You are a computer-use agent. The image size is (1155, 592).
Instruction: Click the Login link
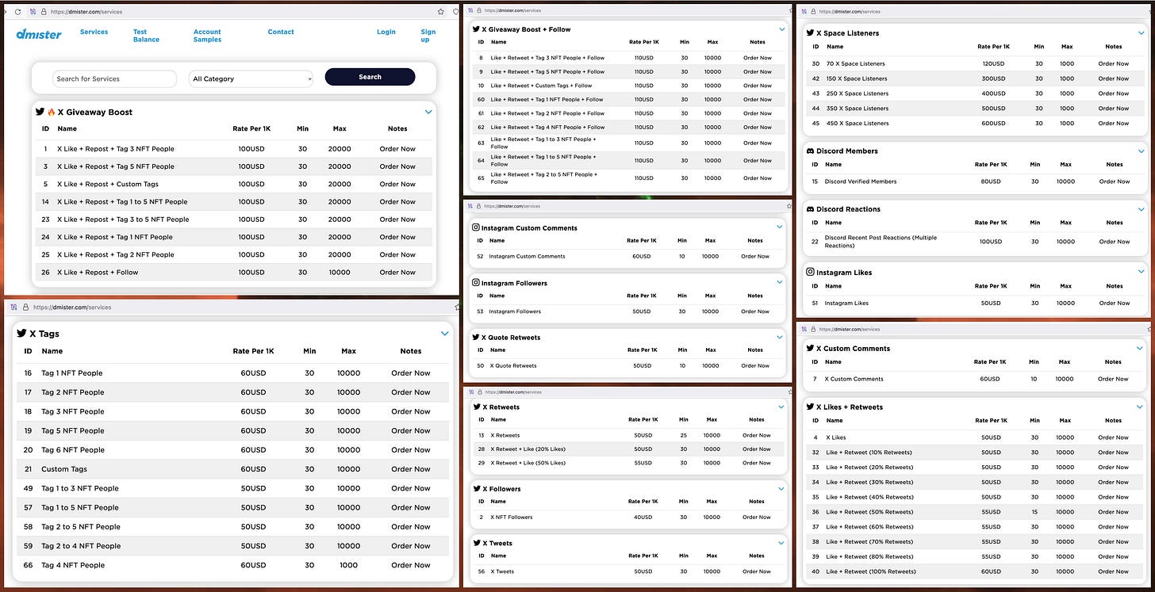tap(386, 32)
